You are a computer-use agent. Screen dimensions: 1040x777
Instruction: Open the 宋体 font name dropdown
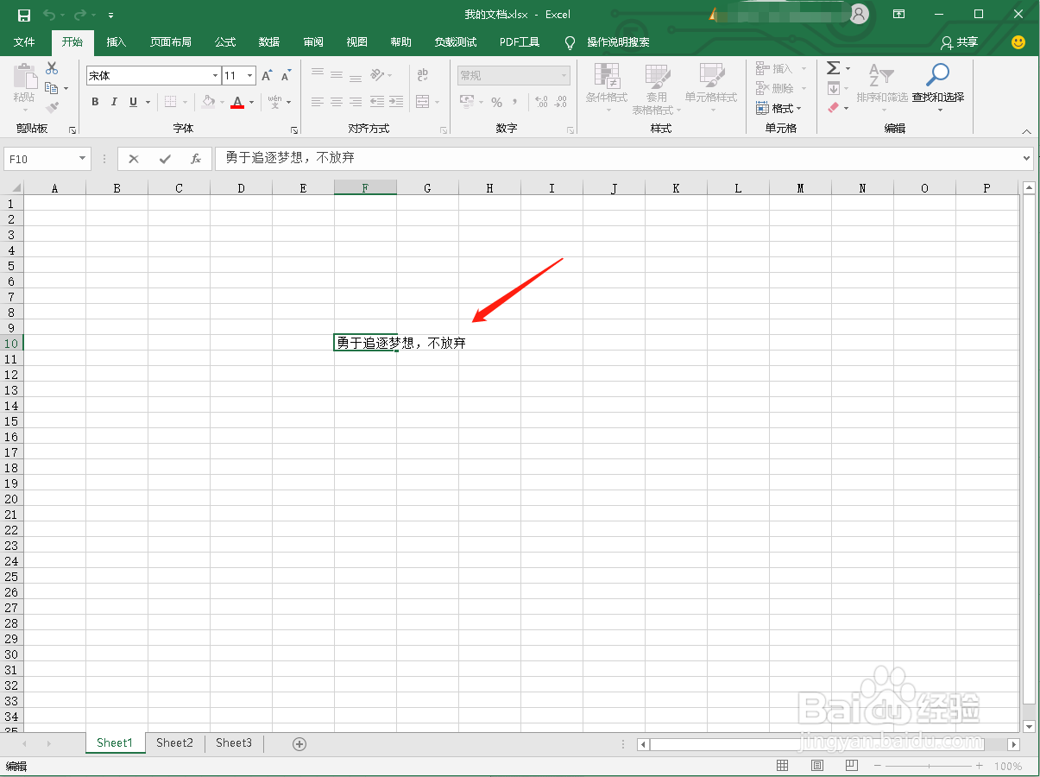(x=216, y=76)
